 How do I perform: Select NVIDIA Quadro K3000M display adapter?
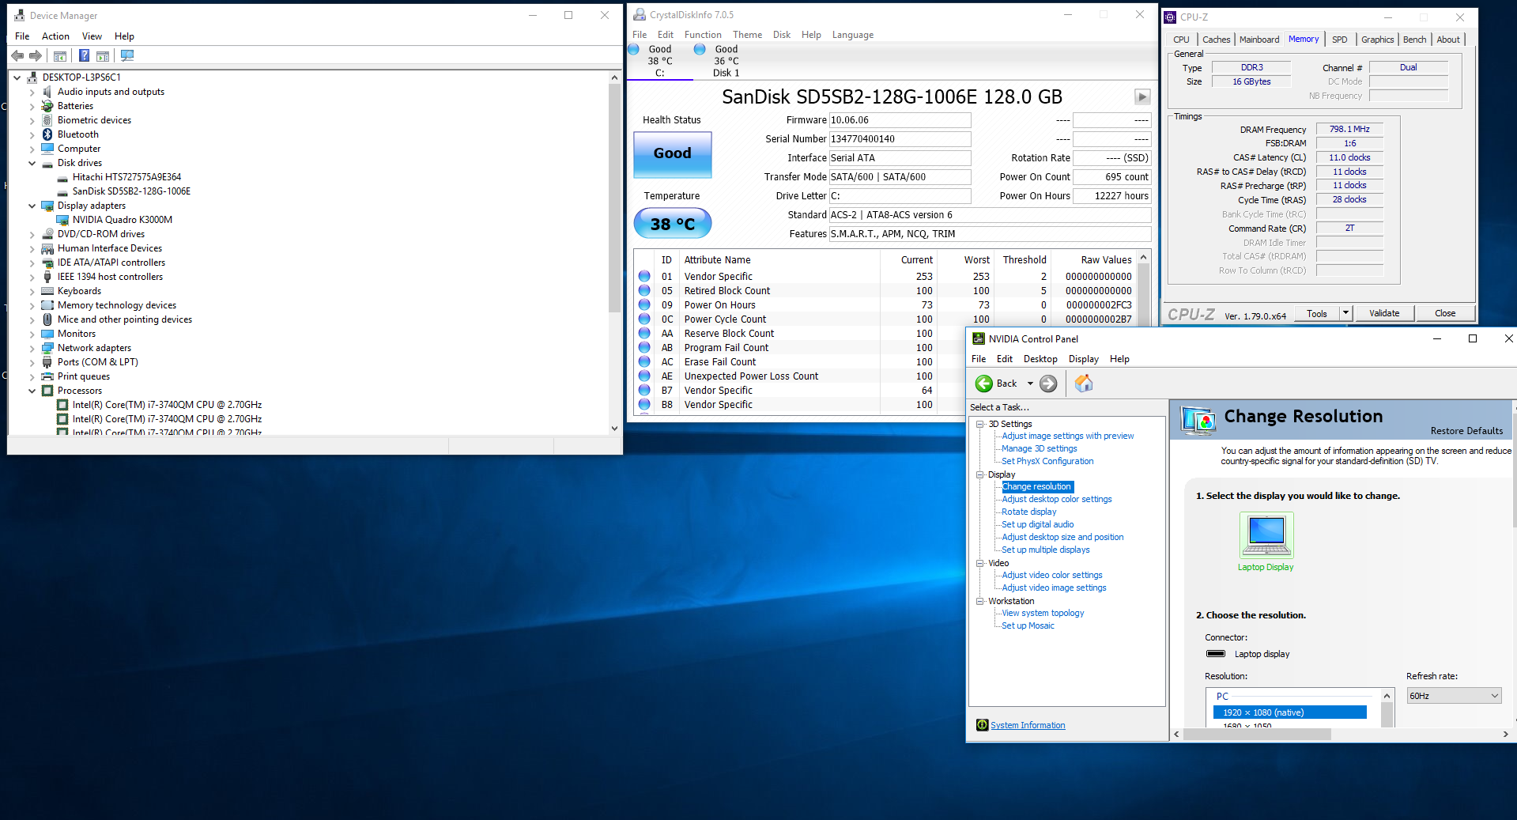tap(122, 220)
